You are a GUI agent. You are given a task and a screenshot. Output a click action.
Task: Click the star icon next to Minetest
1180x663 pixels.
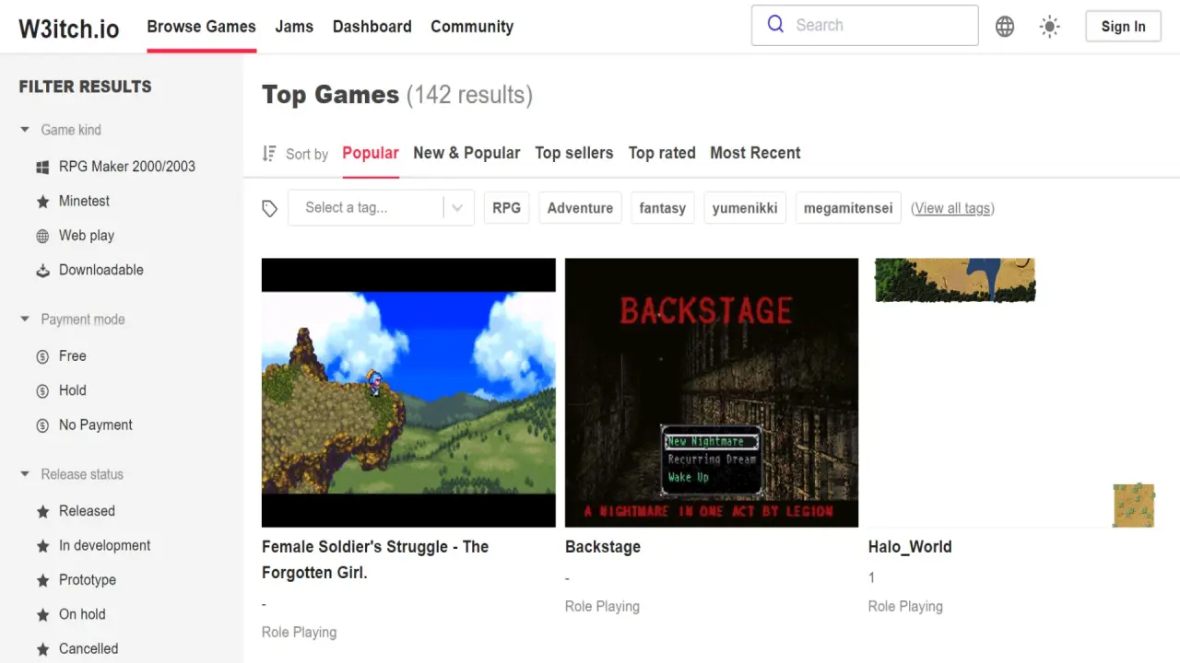[x=42, y=202]
